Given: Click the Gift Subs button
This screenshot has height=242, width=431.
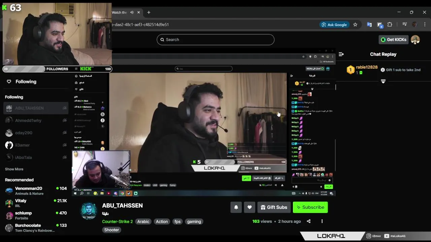Looking at the screenshot, I should 274,207.
